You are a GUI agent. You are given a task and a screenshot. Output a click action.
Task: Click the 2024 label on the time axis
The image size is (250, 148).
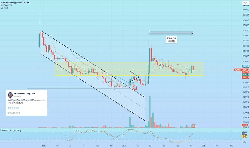(204, 146)
